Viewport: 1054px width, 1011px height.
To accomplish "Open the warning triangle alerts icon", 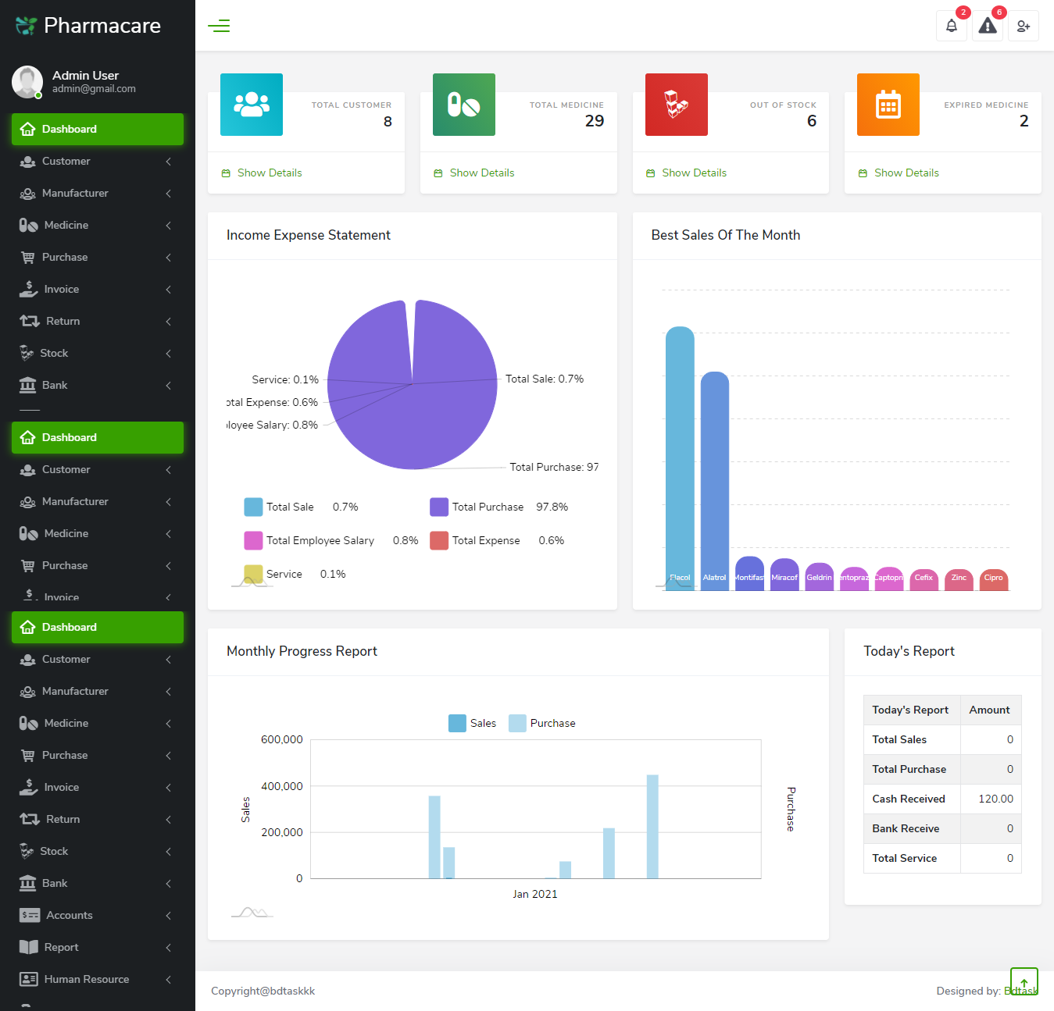I will pyautogui.click(x=988, y=26).
